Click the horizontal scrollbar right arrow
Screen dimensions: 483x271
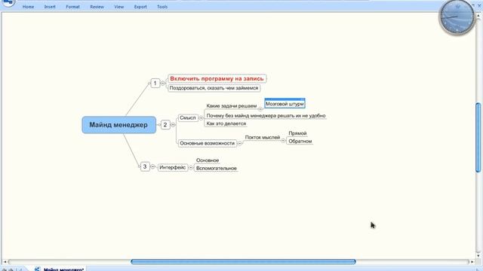tap(472, 262)
